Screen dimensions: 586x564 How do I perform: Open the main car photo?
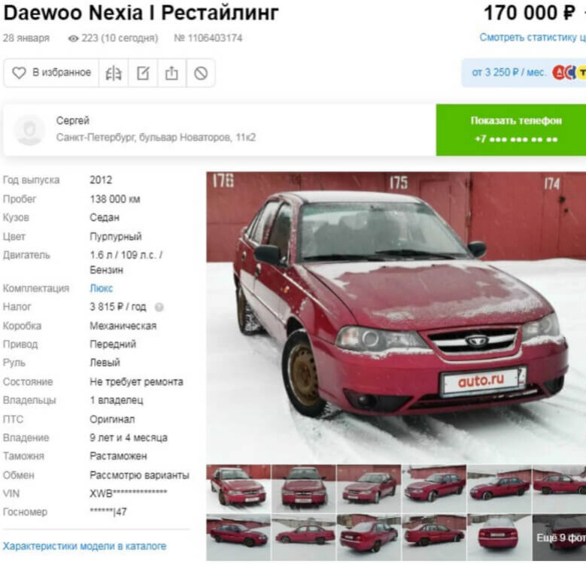pos(396,317)
